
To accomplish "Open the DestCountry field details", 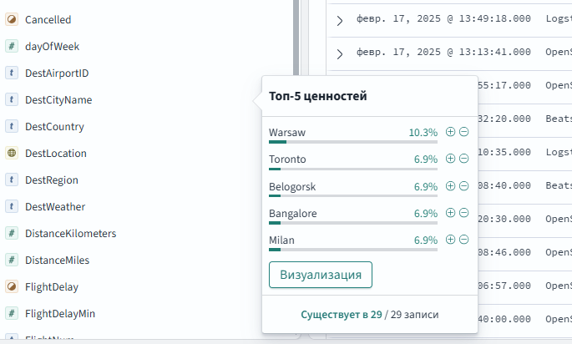I will pos(54,127).
